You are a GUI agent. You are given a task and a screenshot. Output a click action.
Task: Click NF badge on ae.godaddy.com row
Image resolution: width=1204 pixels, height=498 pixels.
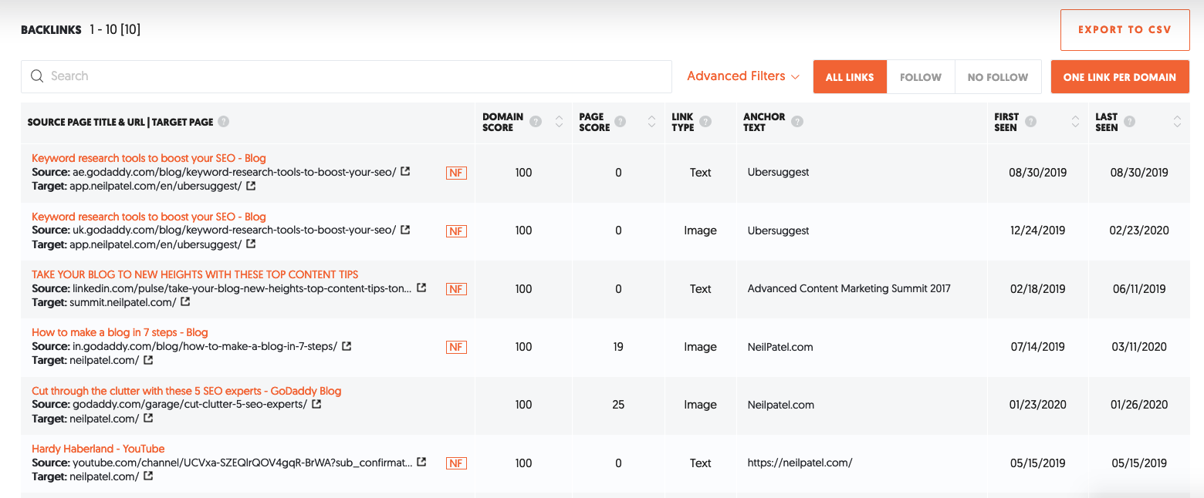456,173
